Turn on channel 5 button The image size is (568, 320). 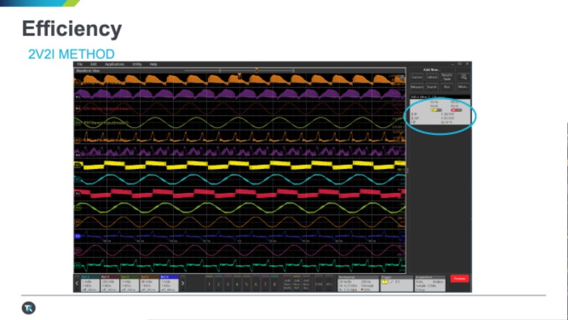click(246, 284)
